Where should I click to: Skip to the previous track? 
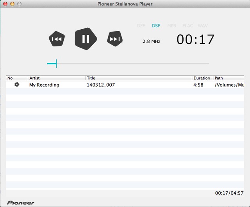(57, 39)
